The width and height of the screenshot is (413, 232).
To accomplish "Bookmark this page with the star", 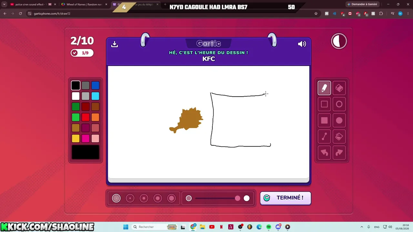I will coord(316,14).
